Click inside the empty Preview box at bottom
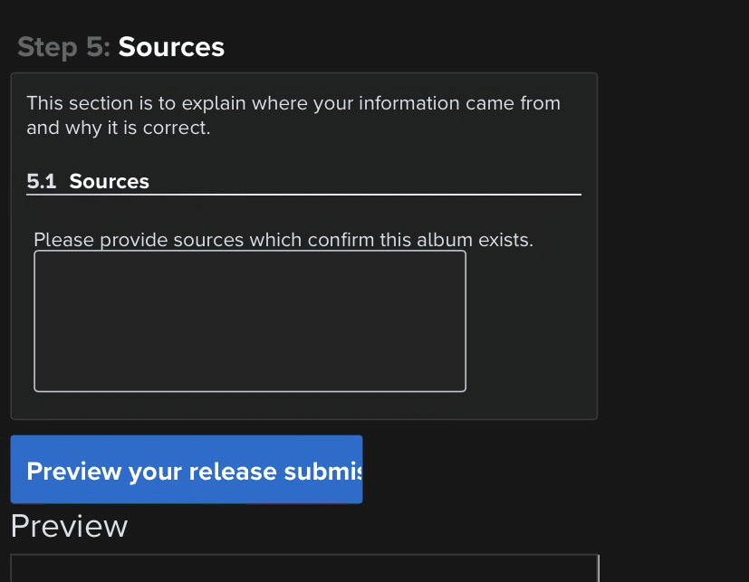 tap(304, 568)
